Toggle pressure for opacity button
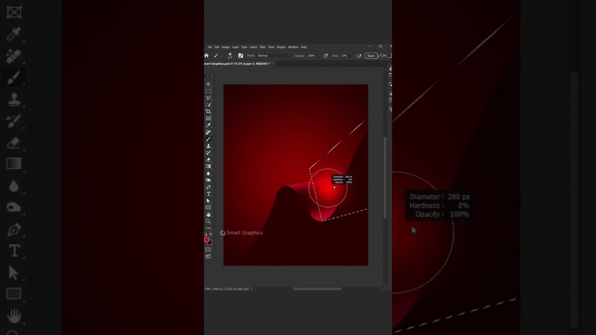Image resolution: width=596 pixels, height=335 pixels. [x=325, y=56]
